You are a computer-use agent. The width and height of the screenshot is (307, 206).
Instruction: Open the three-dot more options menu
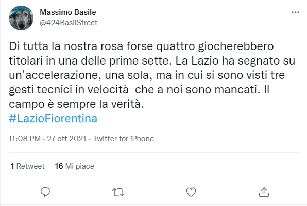click(x=295, y=12)
